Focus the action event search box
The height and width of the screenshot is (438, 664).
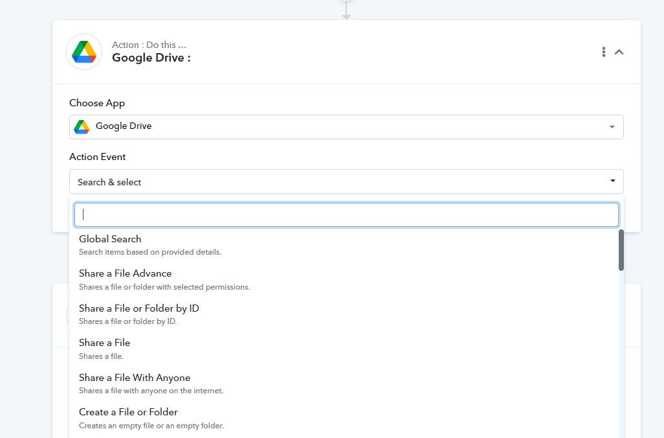coord(346,215)
